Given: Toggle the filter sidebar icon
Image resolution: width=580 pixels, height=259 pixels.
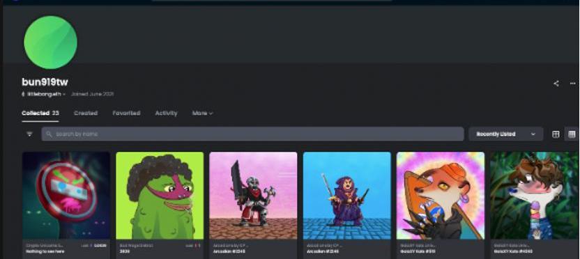Looking at the screenshot, I should (29, 134).
